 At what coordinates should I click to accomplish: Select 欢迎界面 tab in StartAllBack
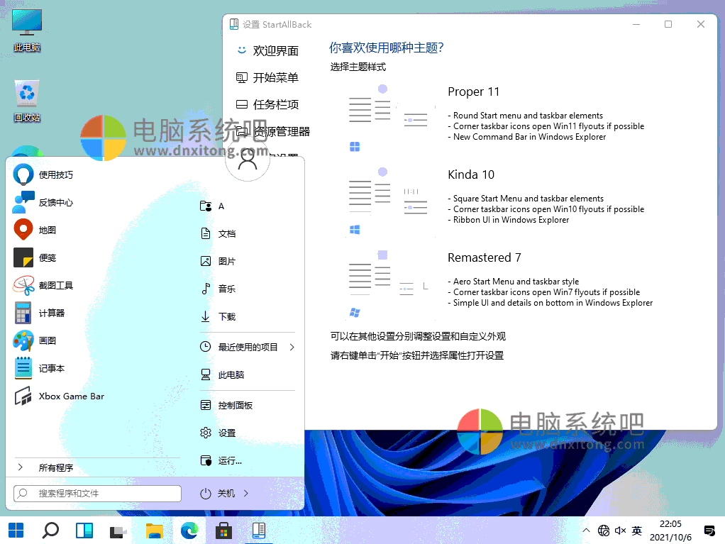pos(267,50)
